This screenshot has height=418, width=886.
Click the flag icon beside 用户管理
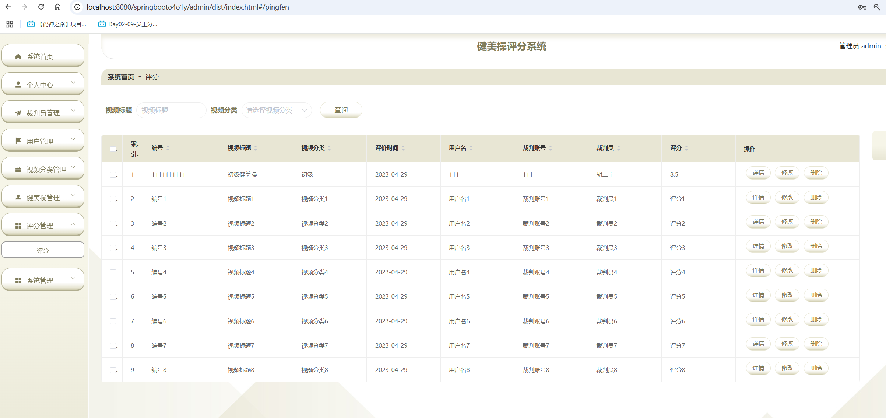[x=18, y=141]
